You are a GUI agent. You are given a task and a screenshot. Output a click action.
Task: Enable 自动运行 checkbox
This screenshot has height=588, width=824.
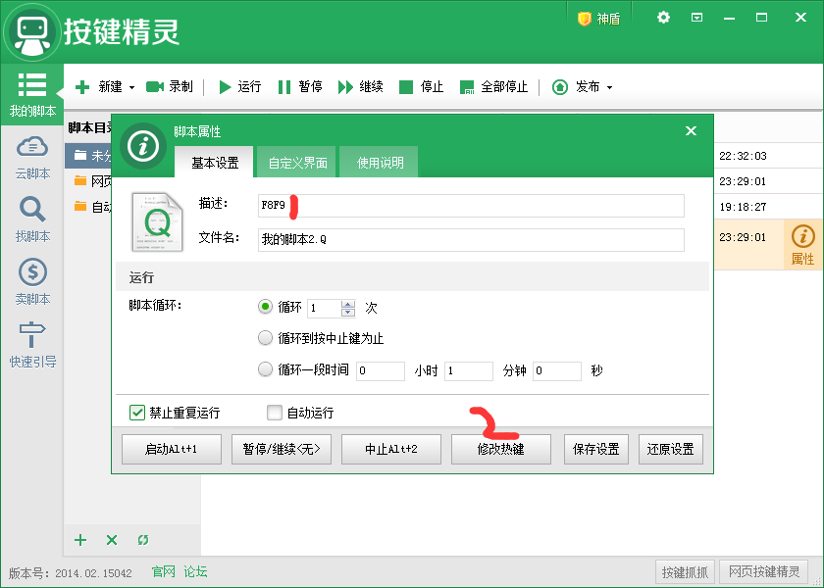point(275,413)
